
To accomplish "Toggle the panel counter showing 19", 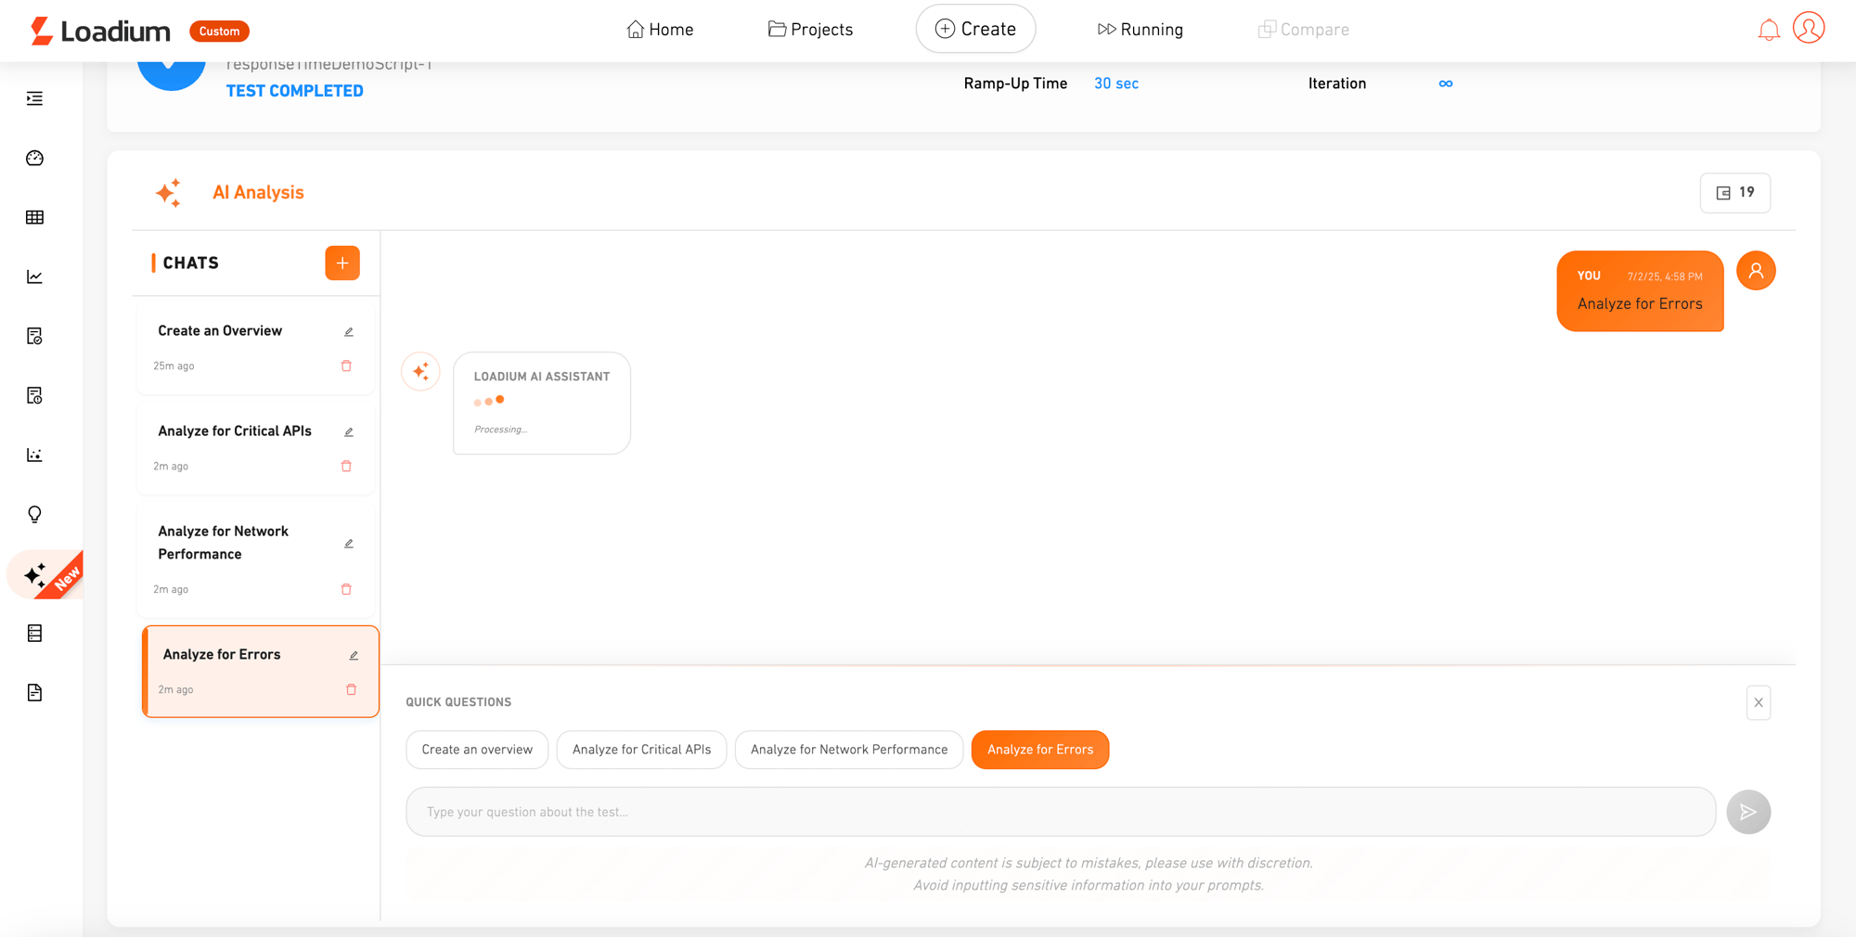I will pyautogui.click(x=1734, y=193).
